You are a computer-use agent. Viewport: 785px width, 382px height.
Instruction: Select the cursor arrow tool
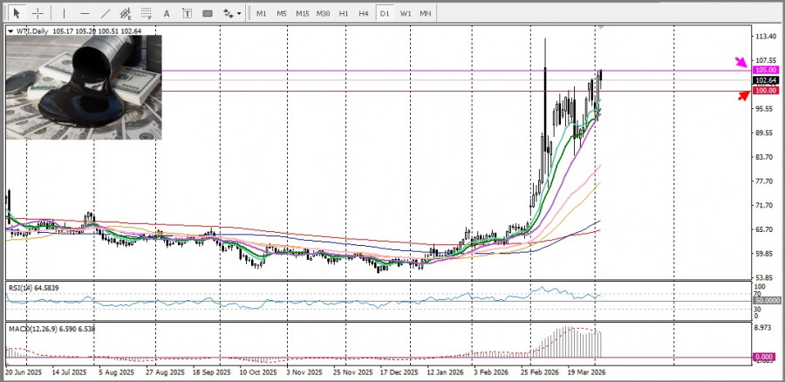pyautogui.click(x=17, y=13)
